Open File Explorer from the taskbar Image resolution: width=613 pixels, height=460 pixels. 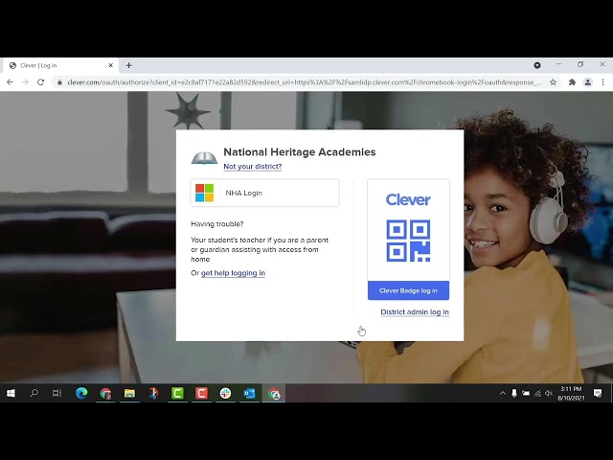(x=129, y=393)
